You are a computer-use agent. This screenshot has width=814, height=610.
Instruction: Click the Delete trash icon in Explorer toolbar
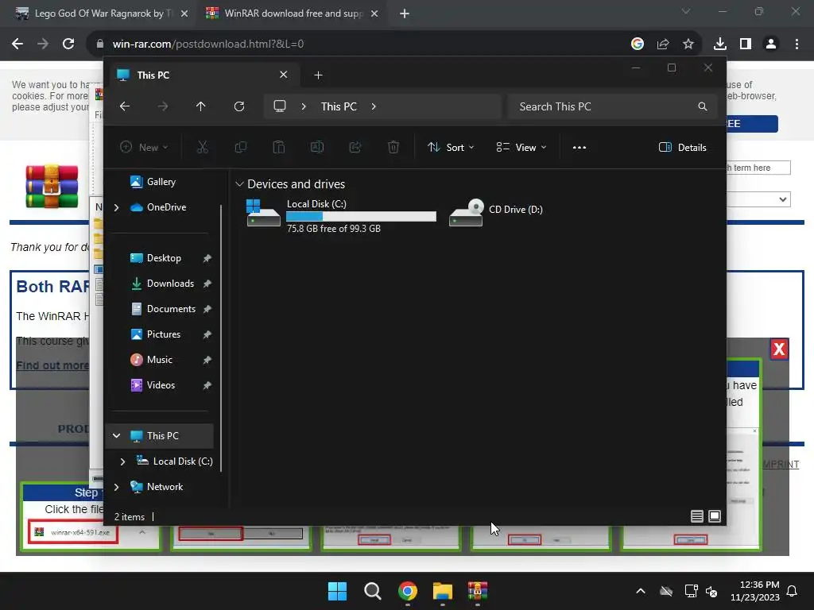tap(393, 147)
